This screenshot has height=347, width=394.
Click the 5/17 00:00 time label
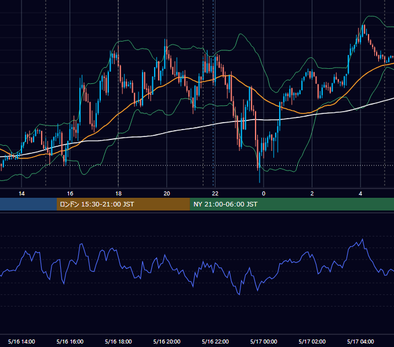(264, 341)
